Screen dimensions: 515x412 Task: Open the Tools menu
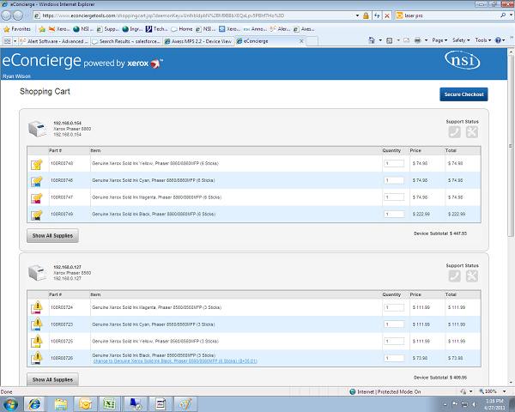pos(482,40)
